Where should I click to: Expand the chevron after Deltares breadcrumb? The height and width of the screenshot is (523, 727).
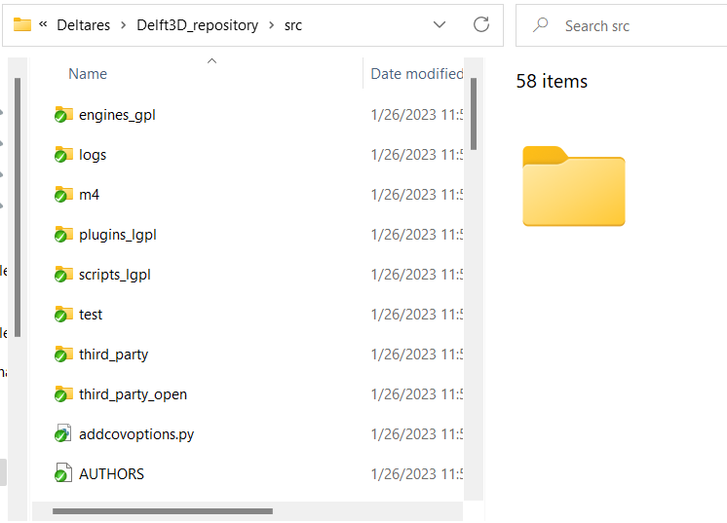pyautogui.click(x=123, y=26)
